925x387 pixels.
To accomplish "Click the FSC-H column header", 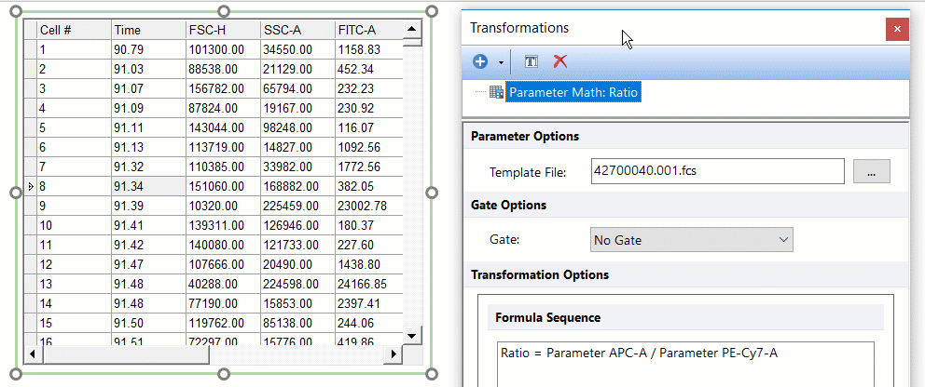I will (222, 30).
